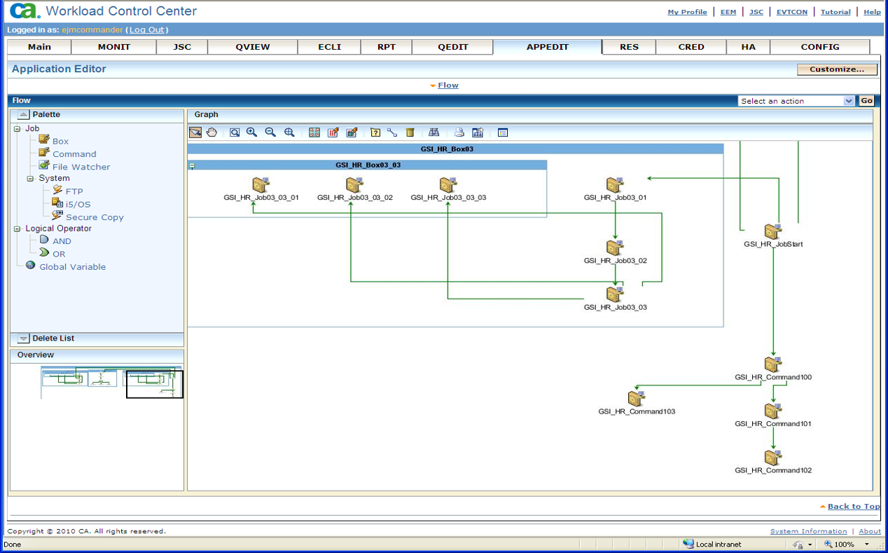This screenshot has height=553, width=888.
Task: Click the binoculars find icon
Action: click(434, 132)
